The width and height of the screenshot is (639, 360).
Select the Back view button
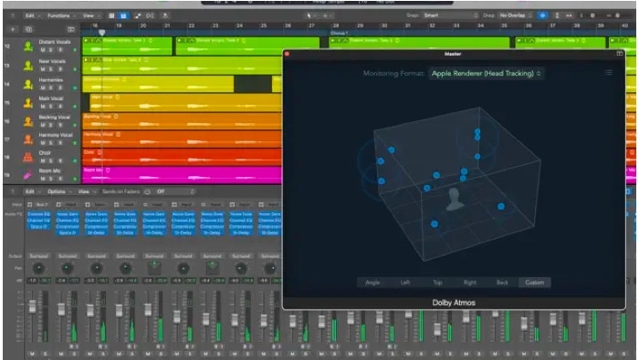(502, 283)
